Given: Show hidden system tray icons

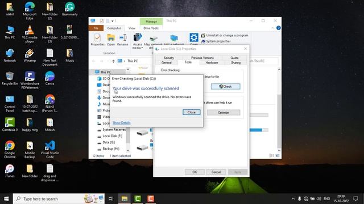Looking at the screenshot, I should tap(293, 199).
